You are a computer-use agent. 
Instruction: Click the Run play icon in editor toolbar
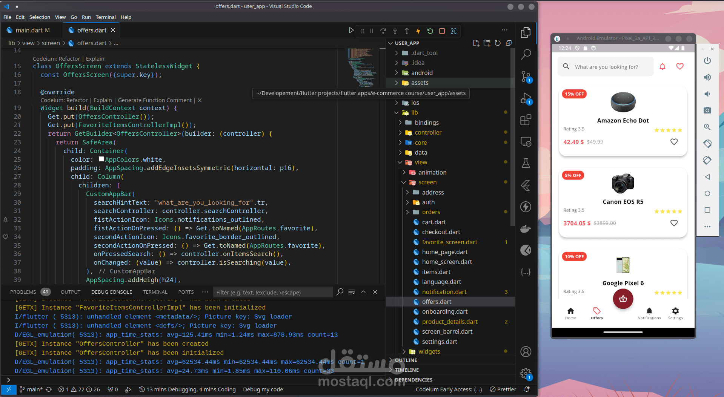pos(351,31)
